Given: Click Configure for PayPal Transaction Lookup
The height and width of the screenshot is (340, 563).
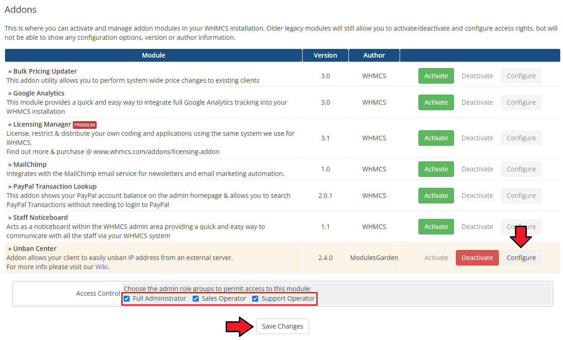Looking at the screenshot, I should pyautogui.click(x=521, y=196).
